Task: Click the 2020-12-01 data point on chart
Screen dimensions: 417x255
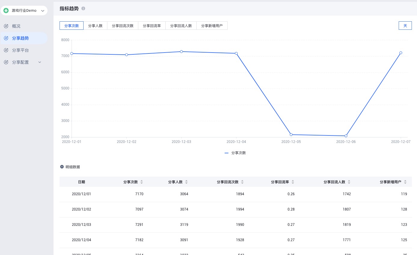Action: [x=72, y=53]
